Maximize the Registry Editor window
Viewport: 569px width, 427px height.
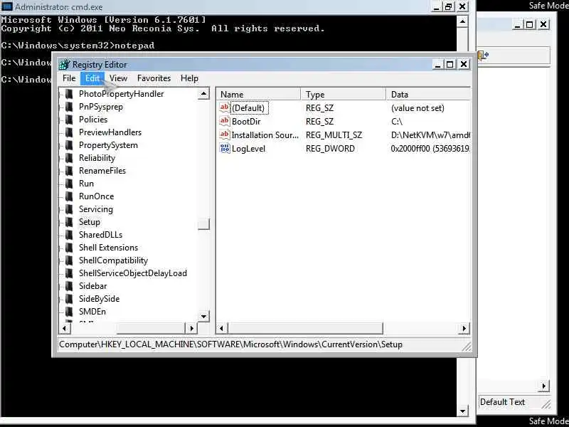point(450,64)
